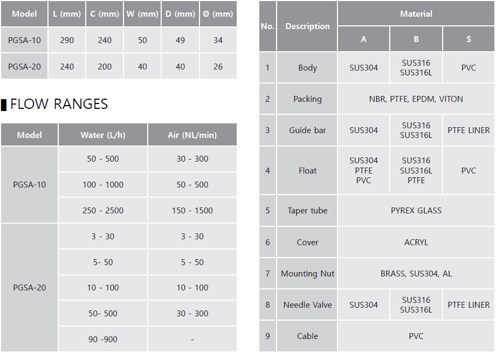Select the BRASS, SUS304, AL cell
This screenshot has width=496, height=353.
pyautogui.click(x=416, y=274)
